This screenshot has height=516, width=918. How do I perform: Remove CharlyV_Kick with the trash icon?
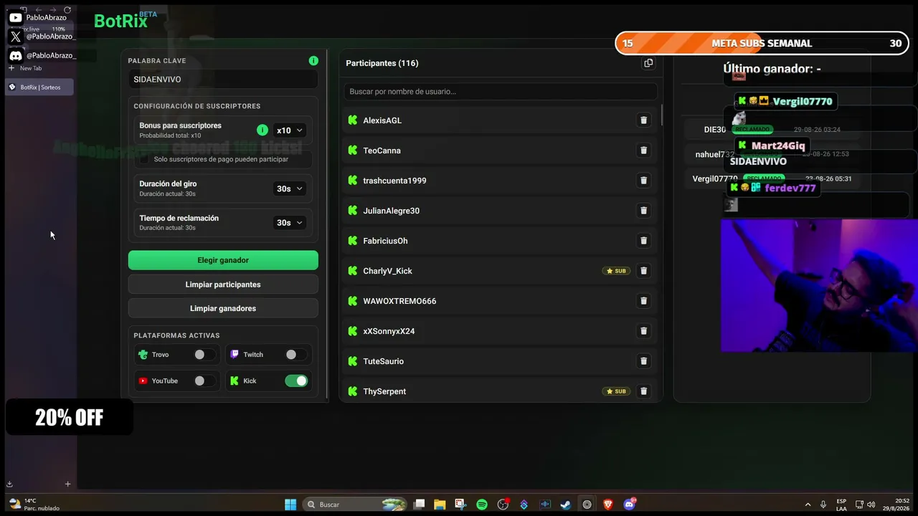643,271
